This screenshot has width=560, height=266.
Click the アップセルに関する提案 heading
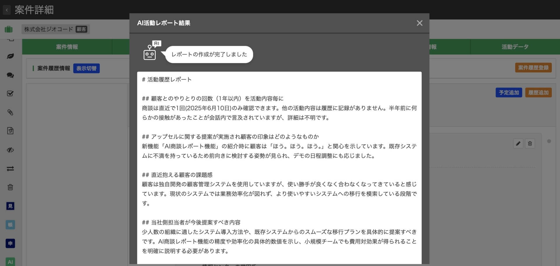[230, 137]
